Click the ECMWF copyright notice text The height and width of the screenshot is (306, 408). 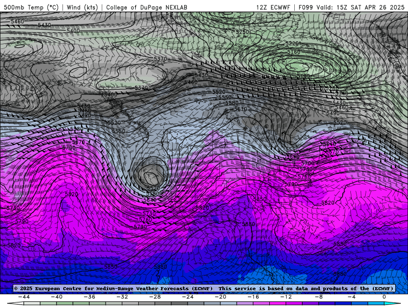pos(203,288)
